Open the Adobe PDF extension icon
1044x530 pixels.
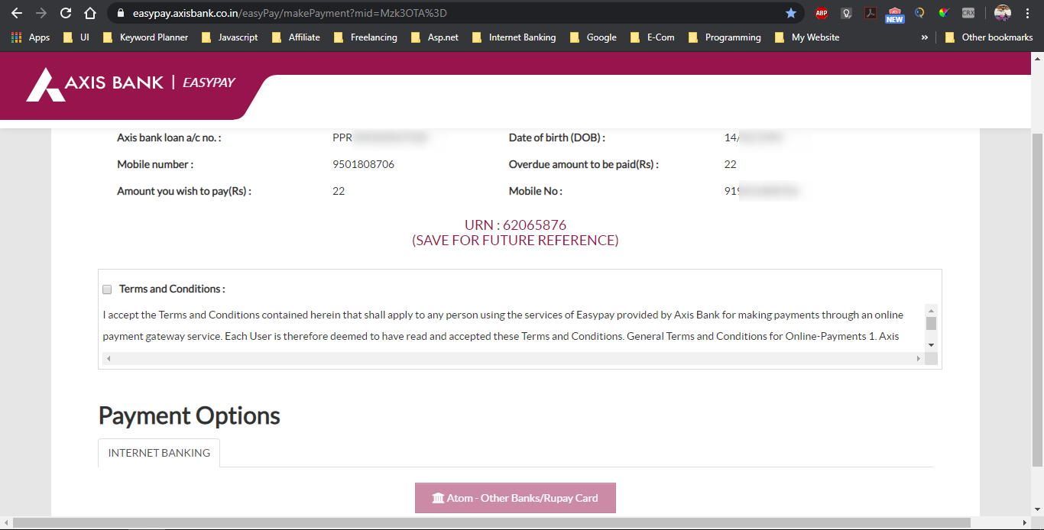(x=871, y=12)
